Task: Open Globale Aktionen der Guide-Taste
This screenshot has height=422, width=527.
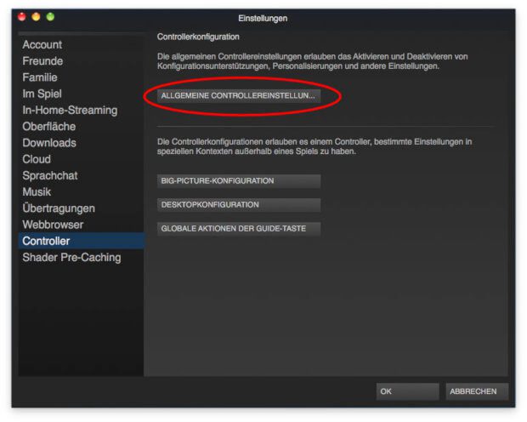Action: point(238,229)
